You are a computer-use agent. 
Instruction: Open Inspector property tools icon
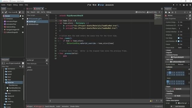(190, 19)
